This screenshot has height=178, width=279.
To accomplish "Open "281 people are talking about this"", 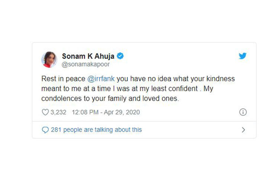I will (97, 130).
